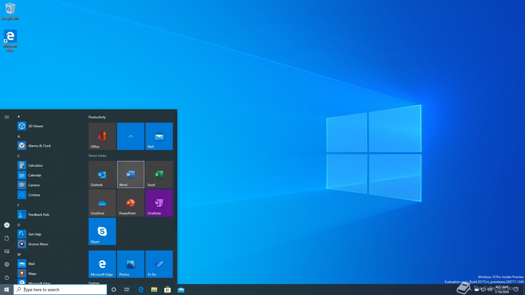This screenshot has width=525, height=295.
Task: Launch the Camera app from the list
Action: 49,185
